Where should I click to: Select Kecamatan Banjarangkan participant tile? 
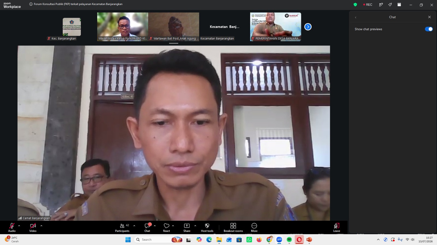225,27
